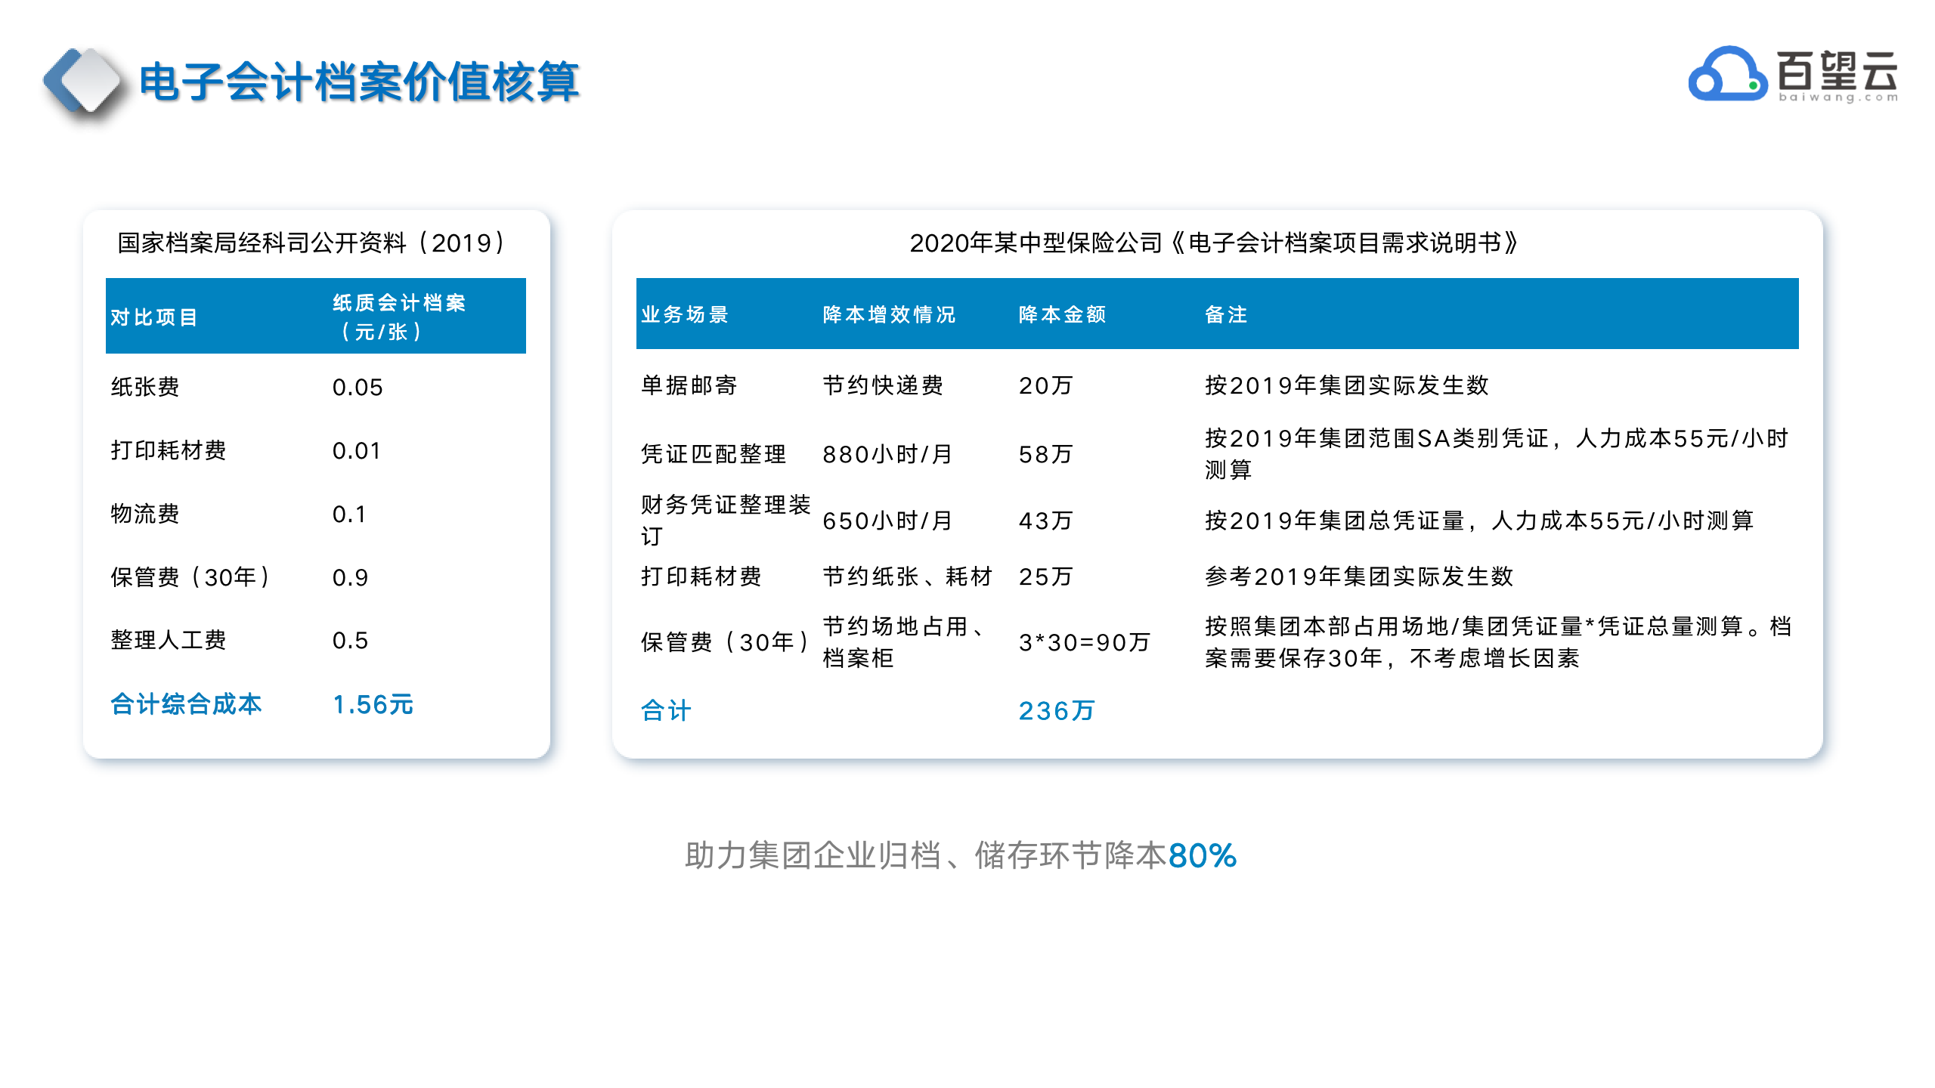The width and height of the screenshot is (1935, 1088).
Task: Click the left table caption with 2019
Action: coord(311,243)
